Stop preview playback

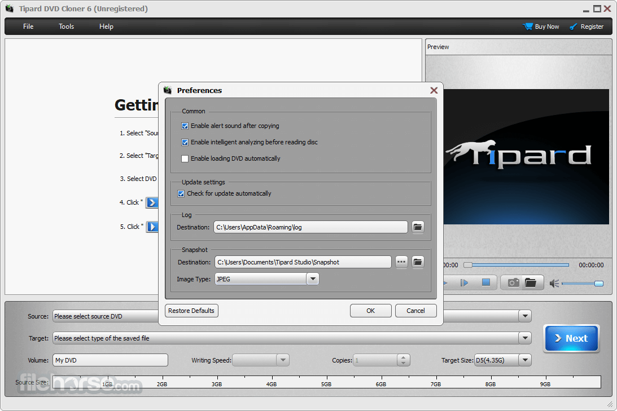pos(486,282)
